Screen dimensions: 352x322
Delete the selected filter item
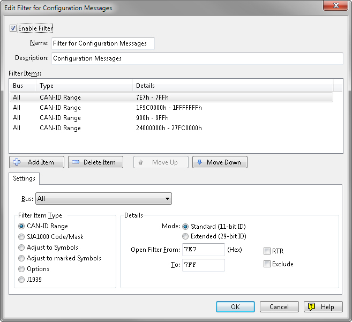coord(95,162)
